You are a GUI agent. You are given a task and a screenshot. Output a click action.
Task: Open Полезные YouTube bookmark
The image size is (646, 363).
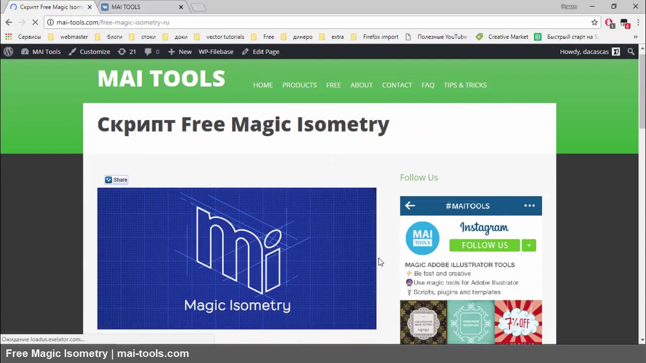tap(437, 37)
